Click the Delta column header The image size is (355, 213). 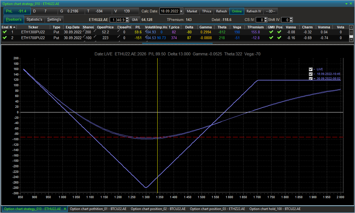click(189, 27)
